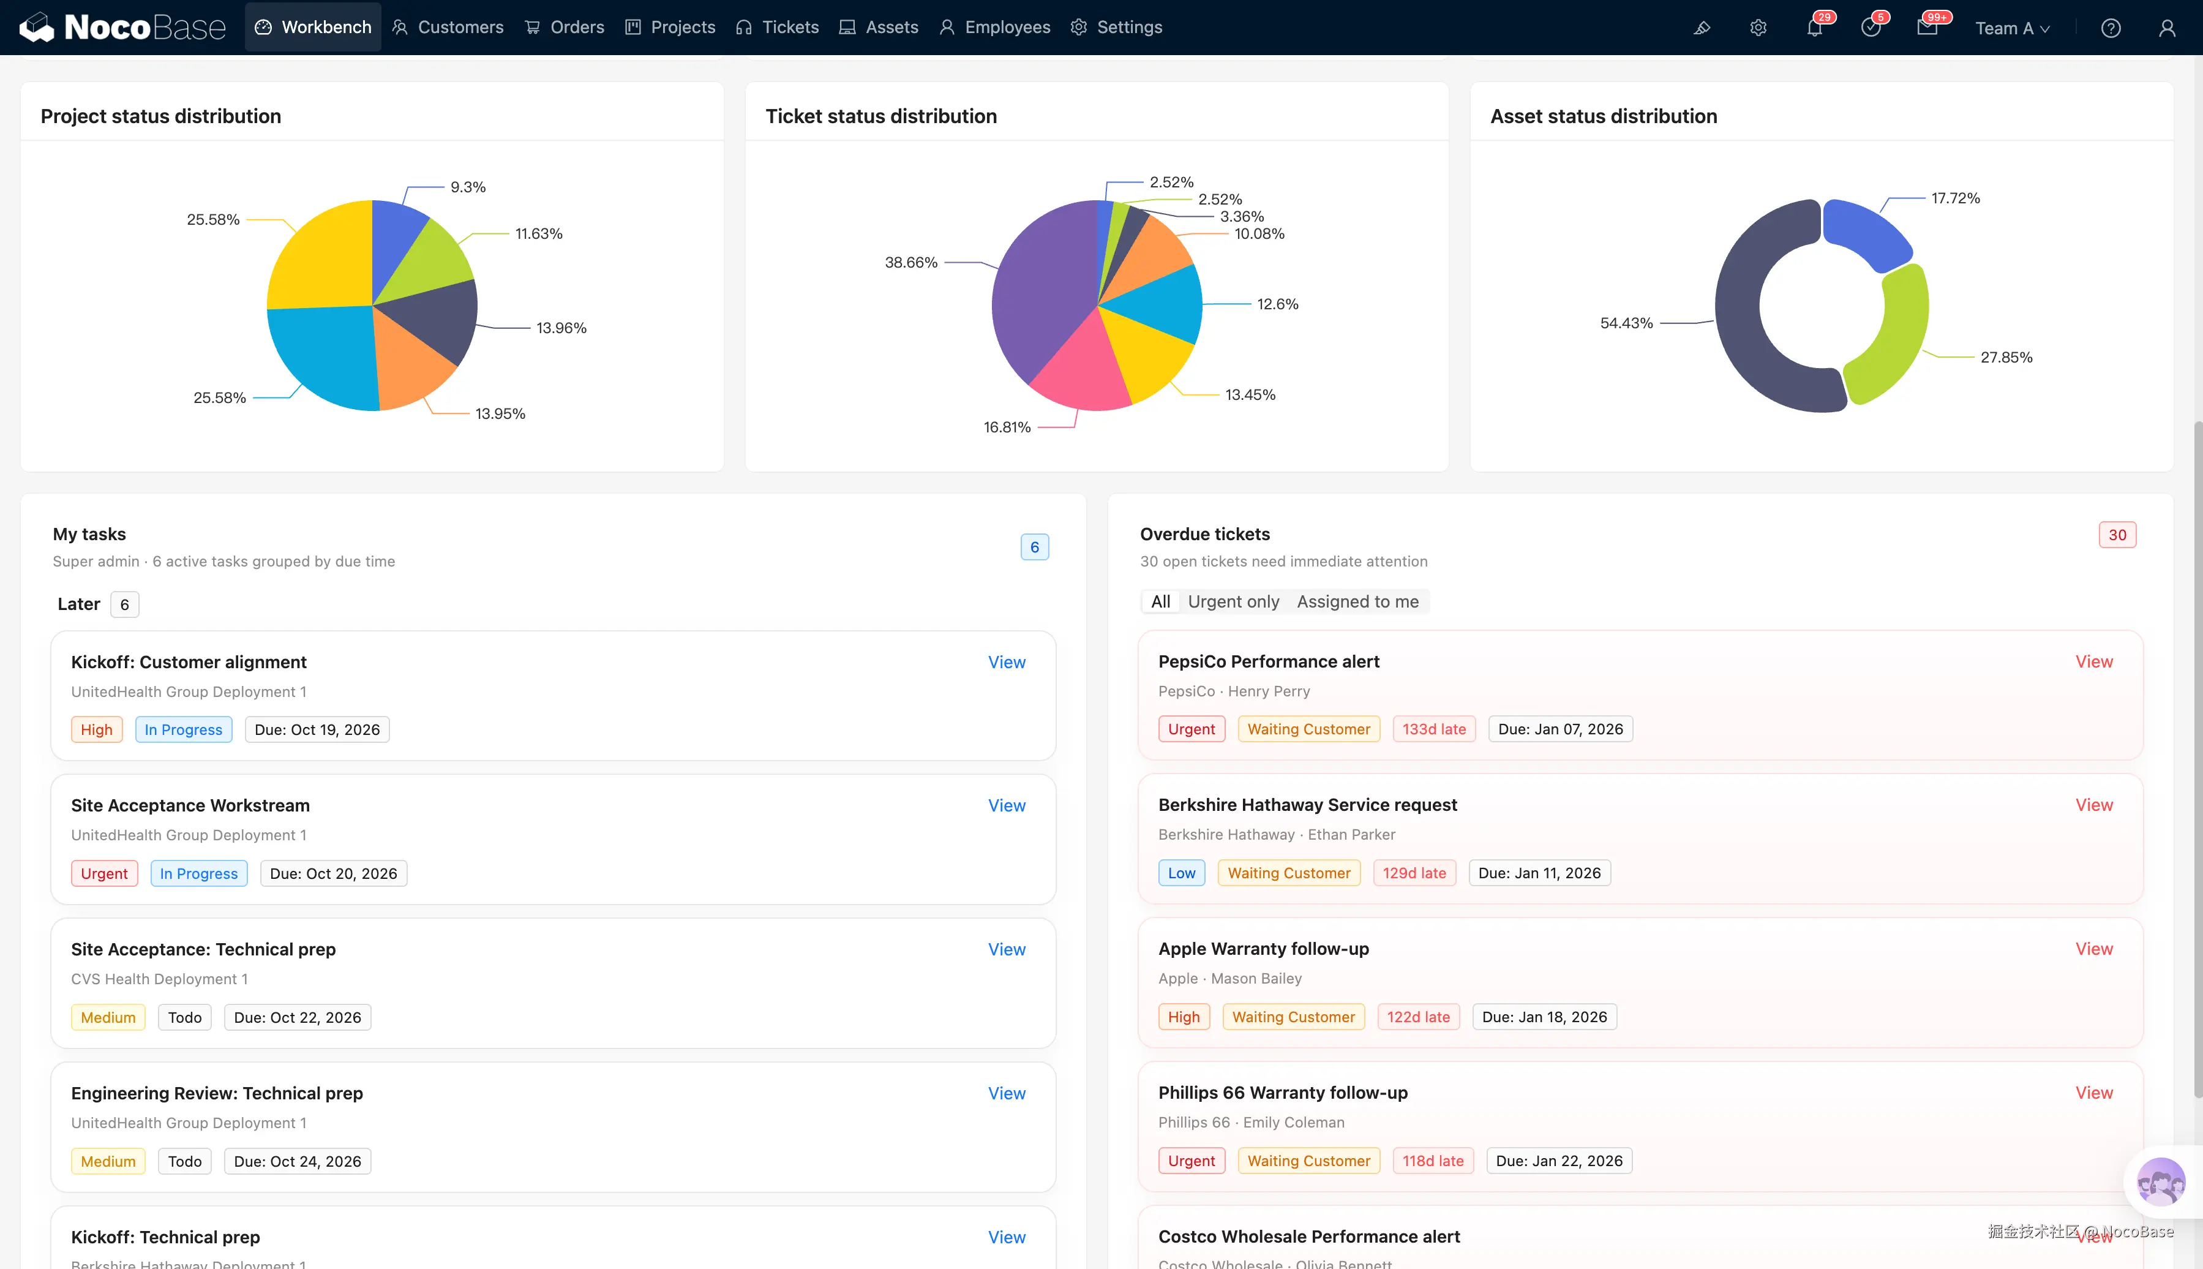View the Site Acceptance: Technical prep task
This screenshot has width=2203, height=1269.
[1006, 949]
